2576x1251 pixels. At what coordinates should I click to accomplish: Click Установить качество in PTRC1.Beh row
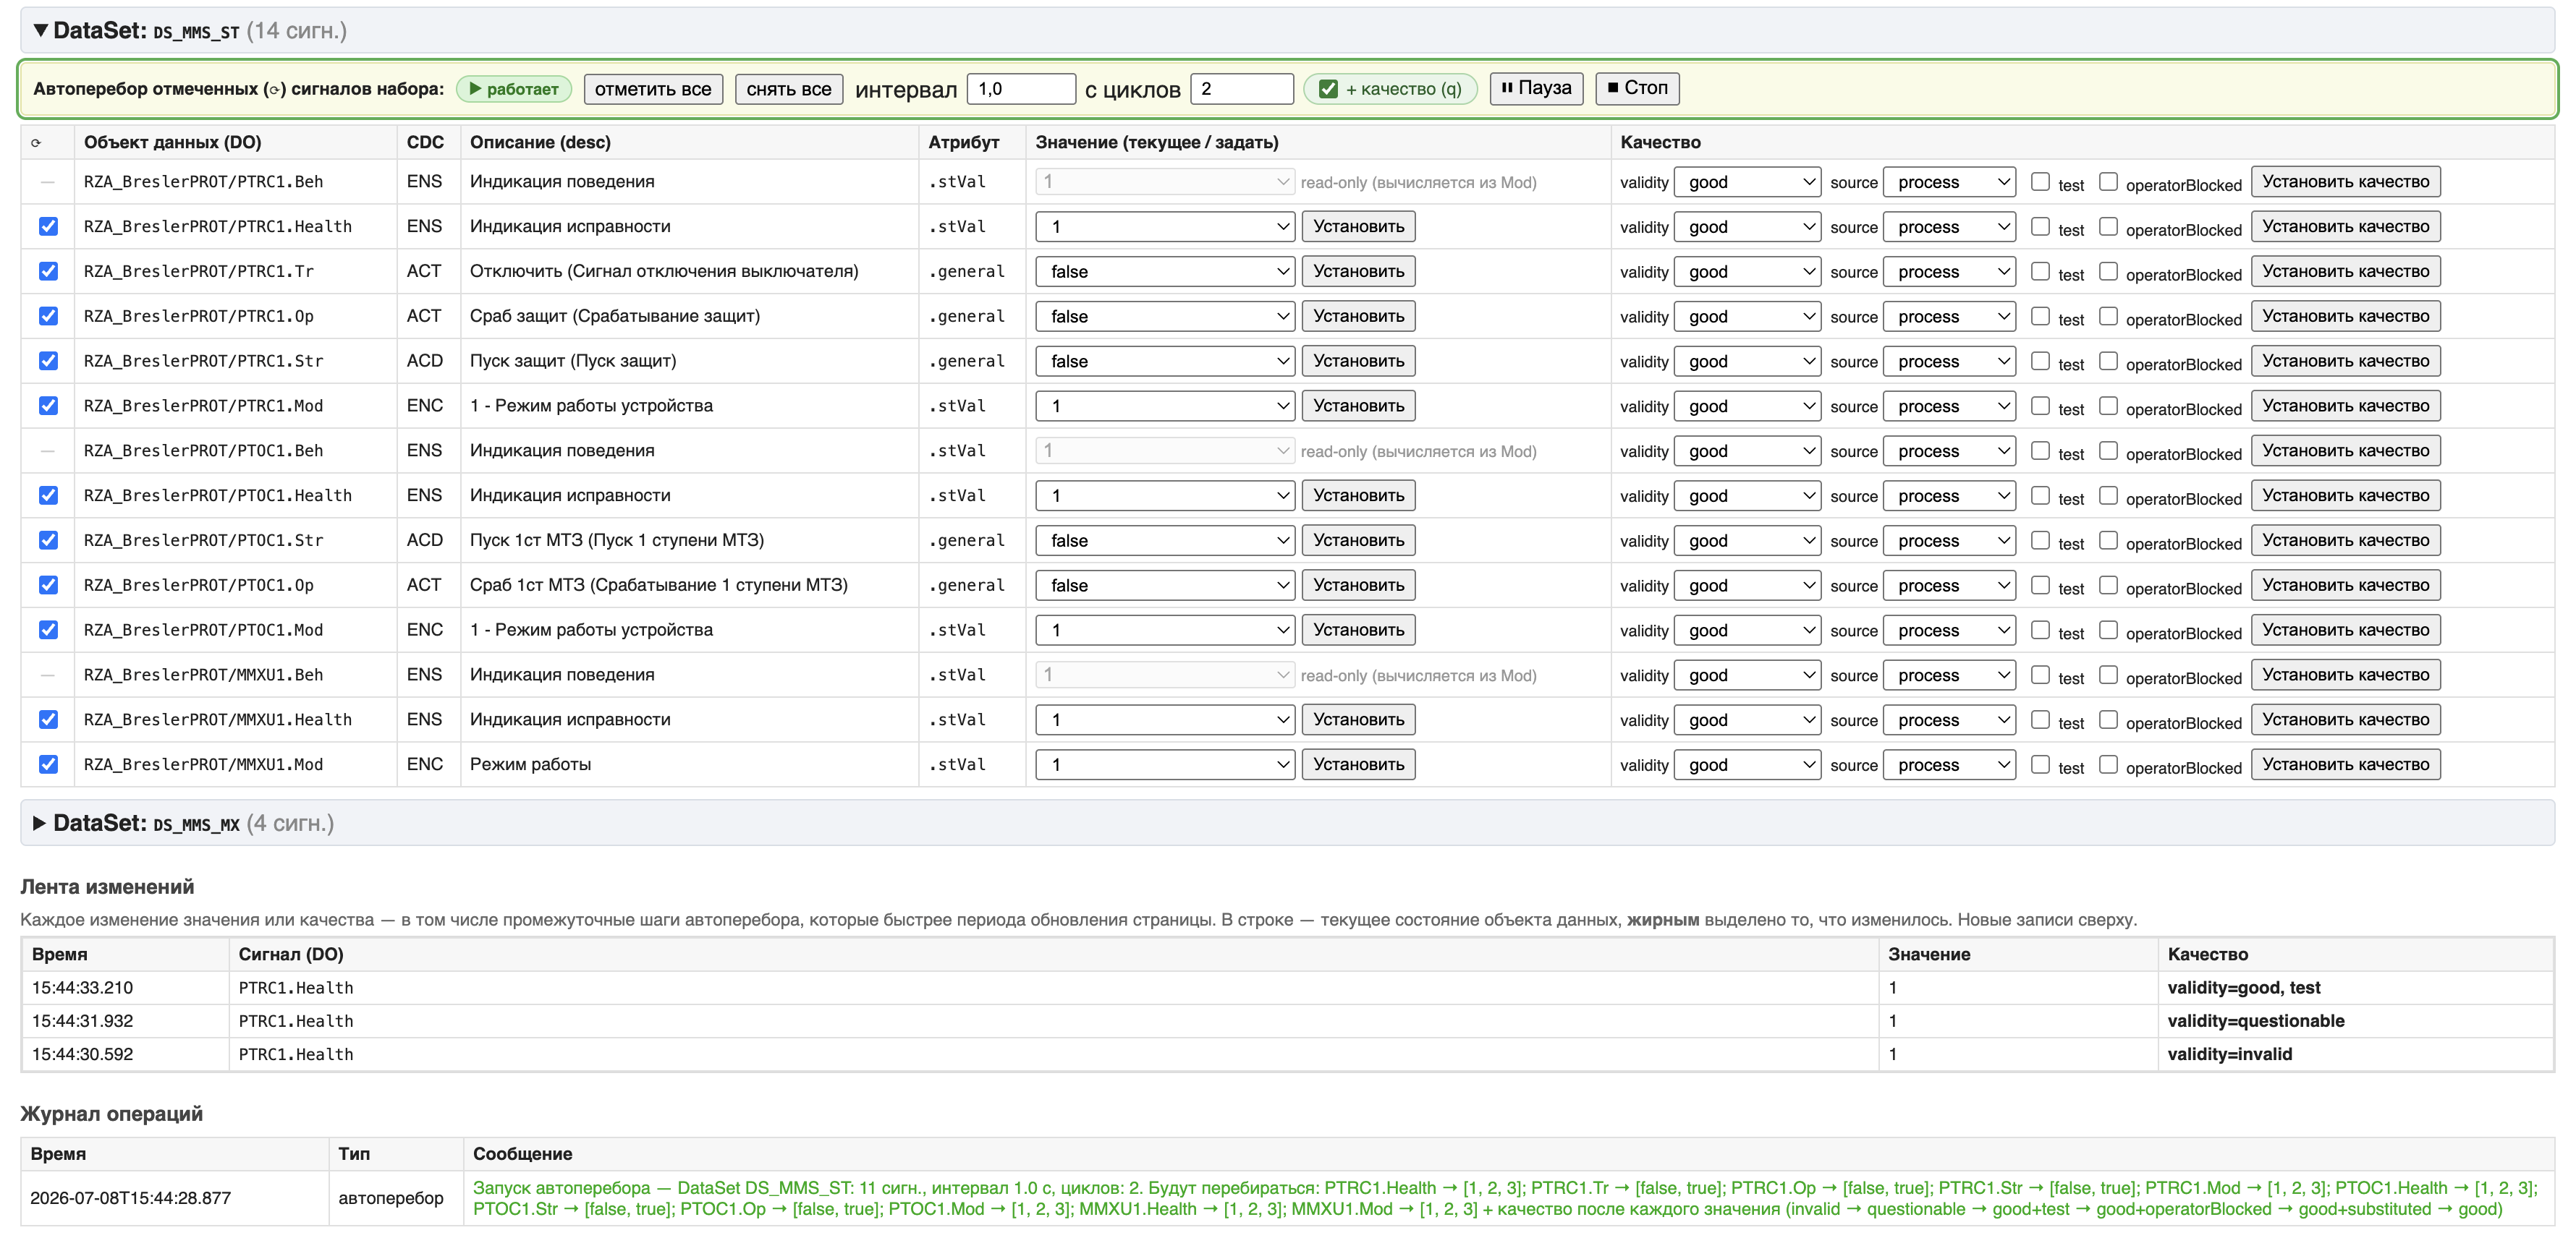click(x=2345, y=182)
